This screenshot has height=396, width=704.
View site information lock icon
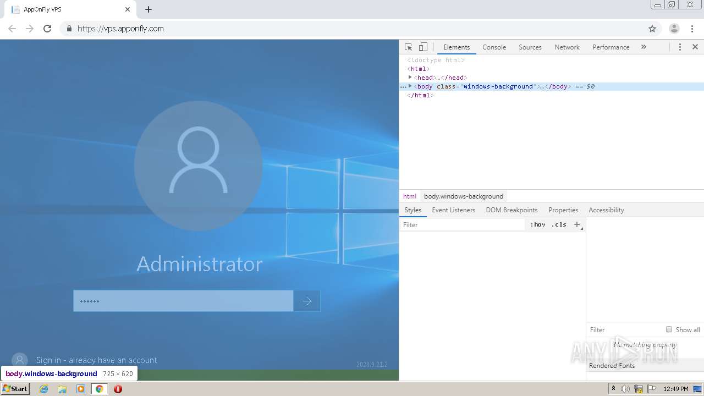(x=69, y=29)
